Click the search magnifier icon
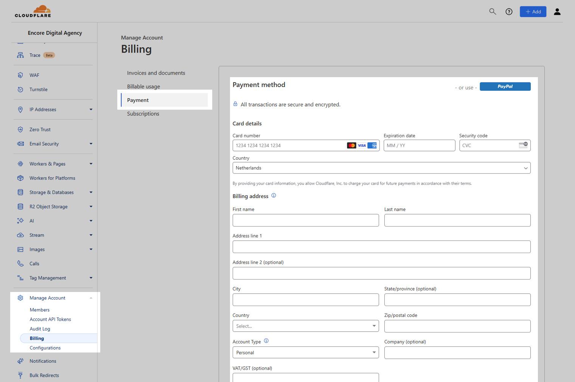The image size is (575, 382). point(493,12)
